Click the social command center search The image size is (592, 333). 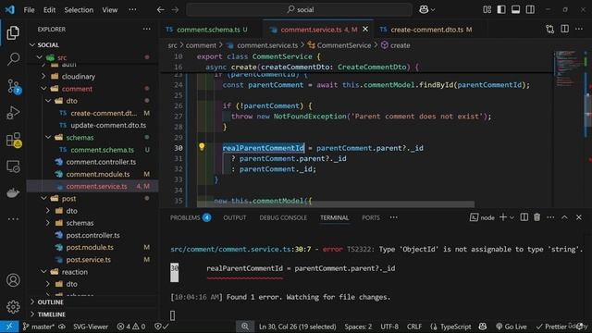tap(299, 10)
